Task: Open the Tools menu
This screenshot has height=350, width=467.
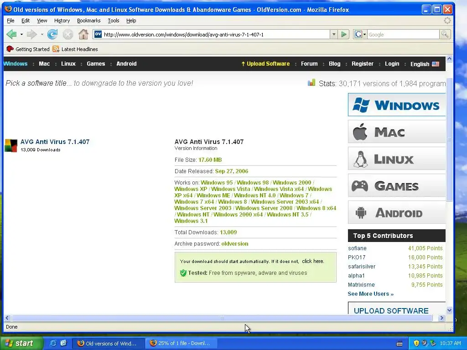Action: coord(114,21)
